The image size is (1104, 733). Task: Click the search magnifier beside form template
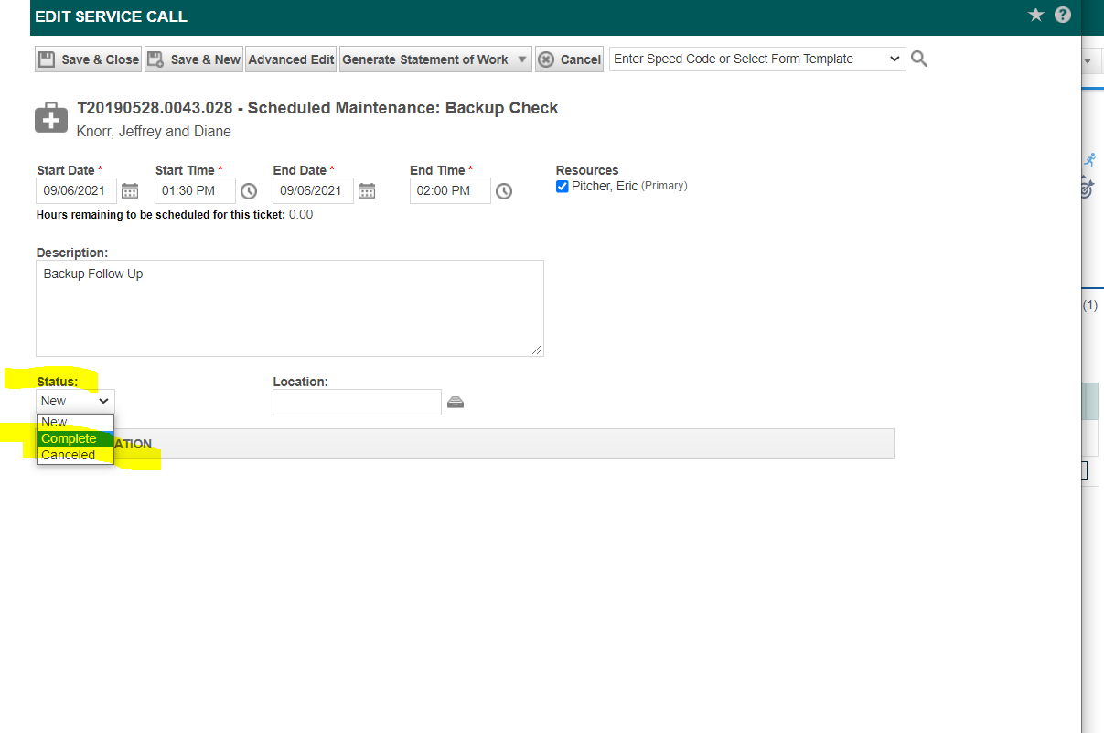click(x=919, y=59)
